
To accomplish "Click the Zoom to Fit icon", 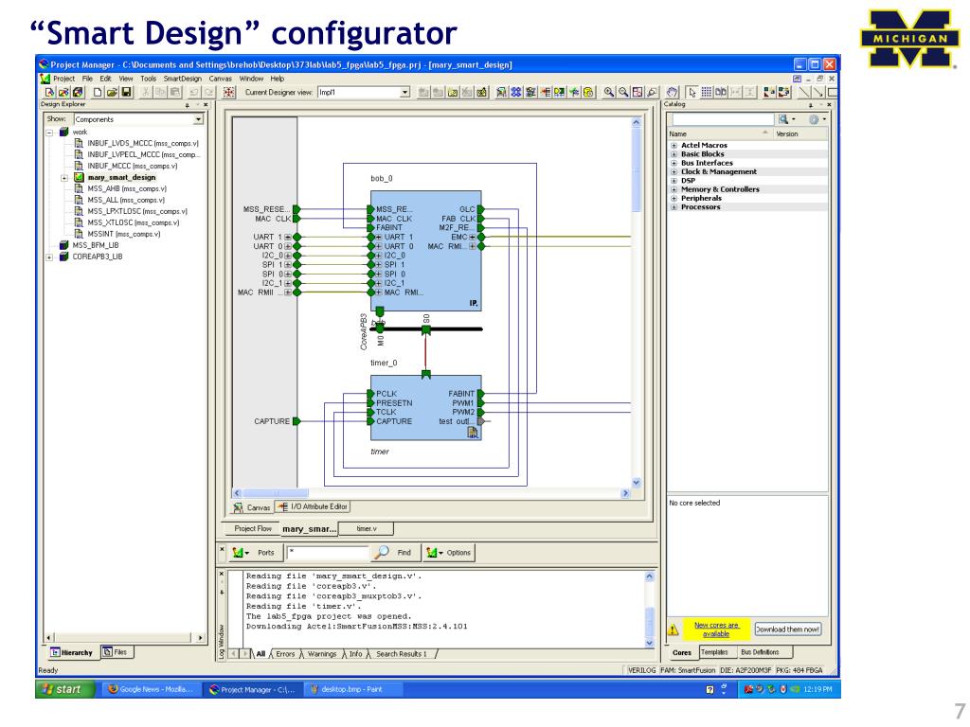I will [x=638, y=92].
